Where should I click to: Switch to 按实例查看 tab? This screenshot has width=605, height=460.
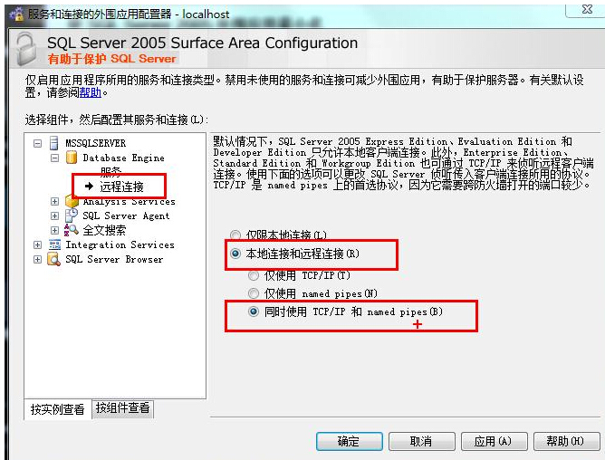click(57, 409)
